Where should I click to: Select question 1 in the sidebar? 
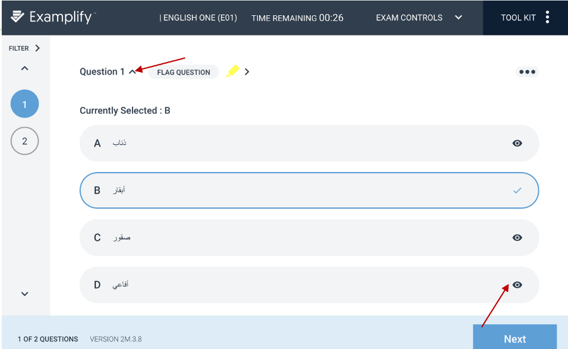(25, 104)
